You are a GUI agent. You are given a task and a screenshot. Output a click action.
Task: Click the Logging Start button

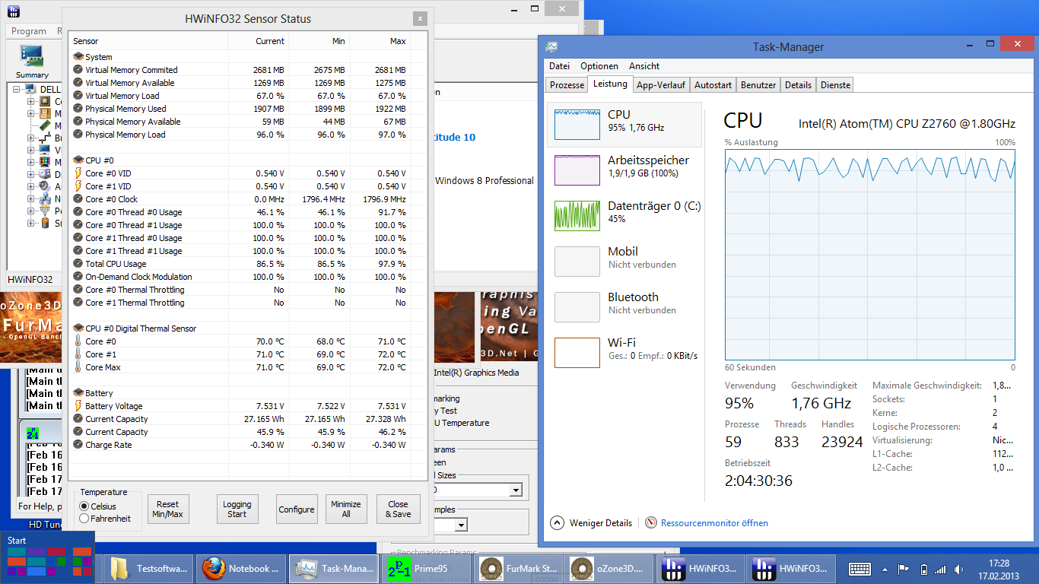pyautogui.click(x=237, y=509)
